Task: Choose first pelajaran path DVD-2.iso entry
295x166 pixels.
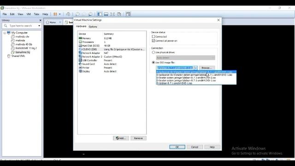Action: tap(196, 72)
